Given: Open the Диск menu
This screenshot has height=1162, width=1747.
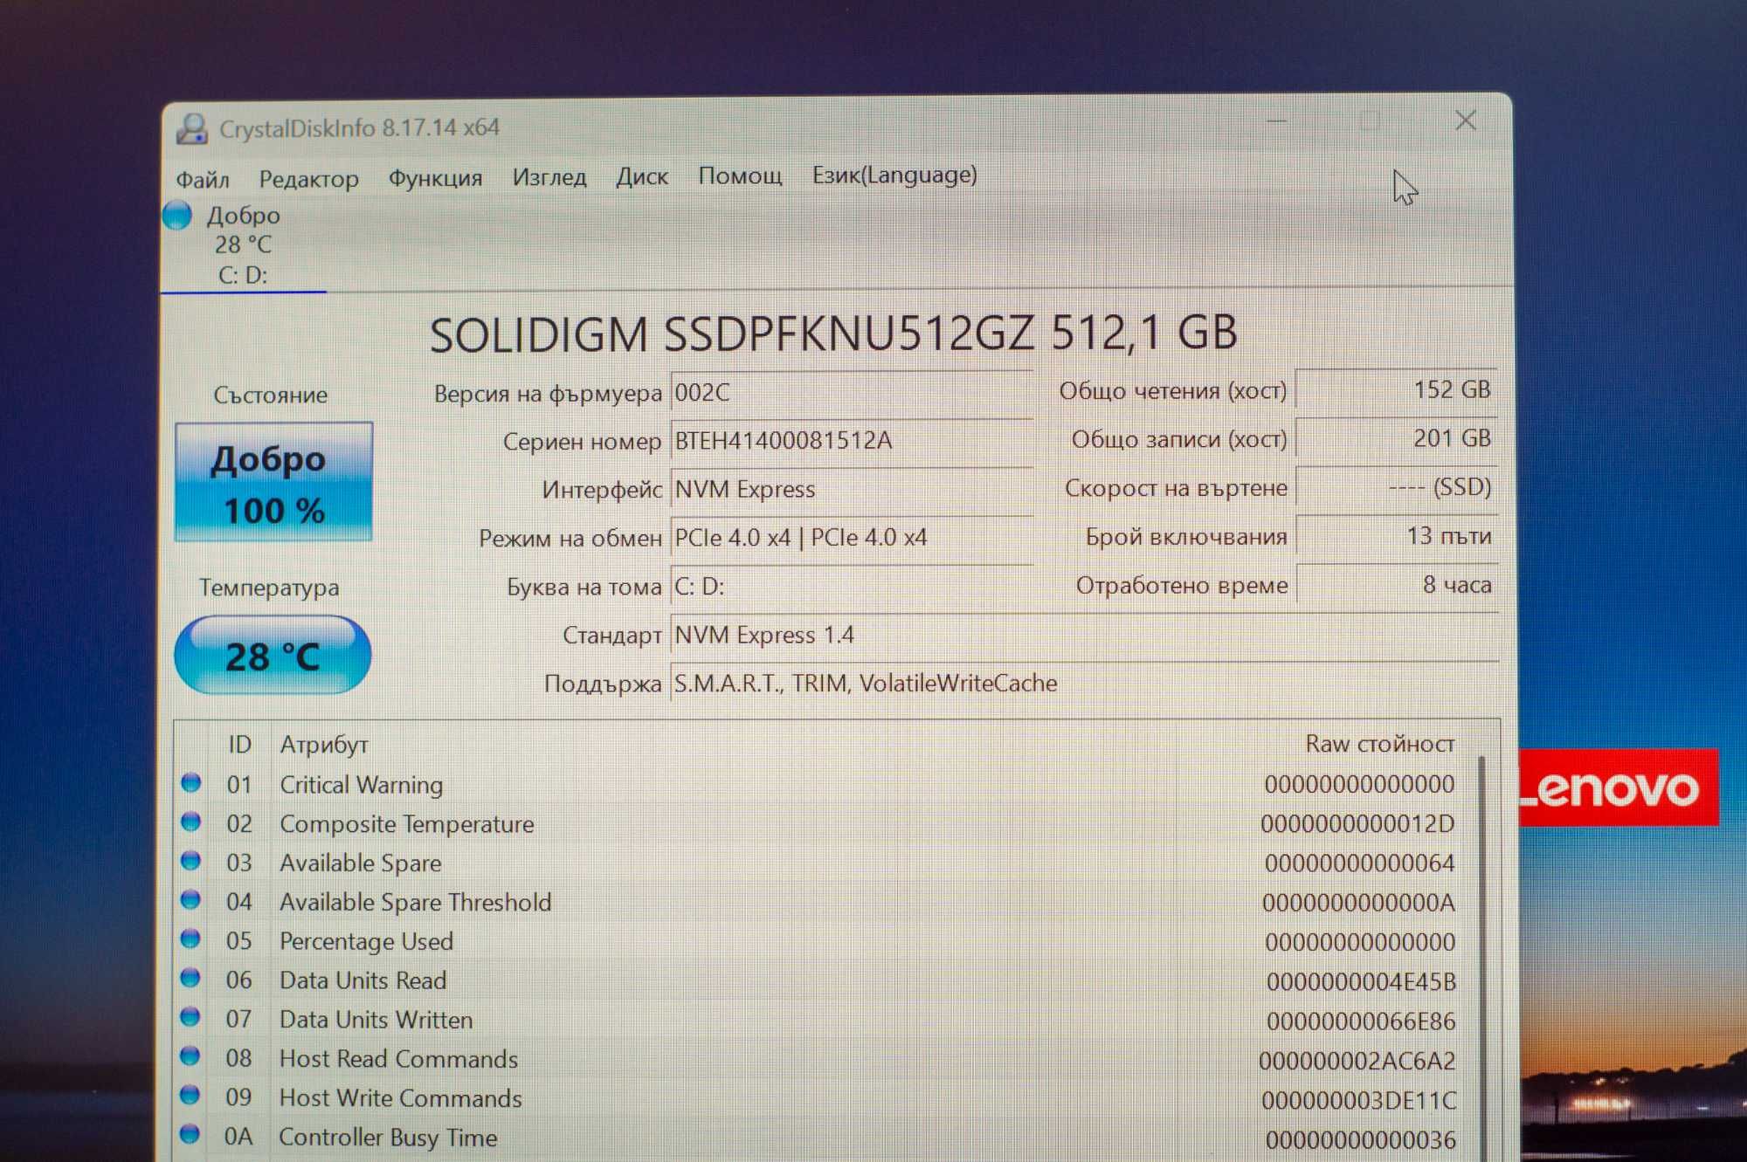Looking at the screenshot, I should [642, 177].
